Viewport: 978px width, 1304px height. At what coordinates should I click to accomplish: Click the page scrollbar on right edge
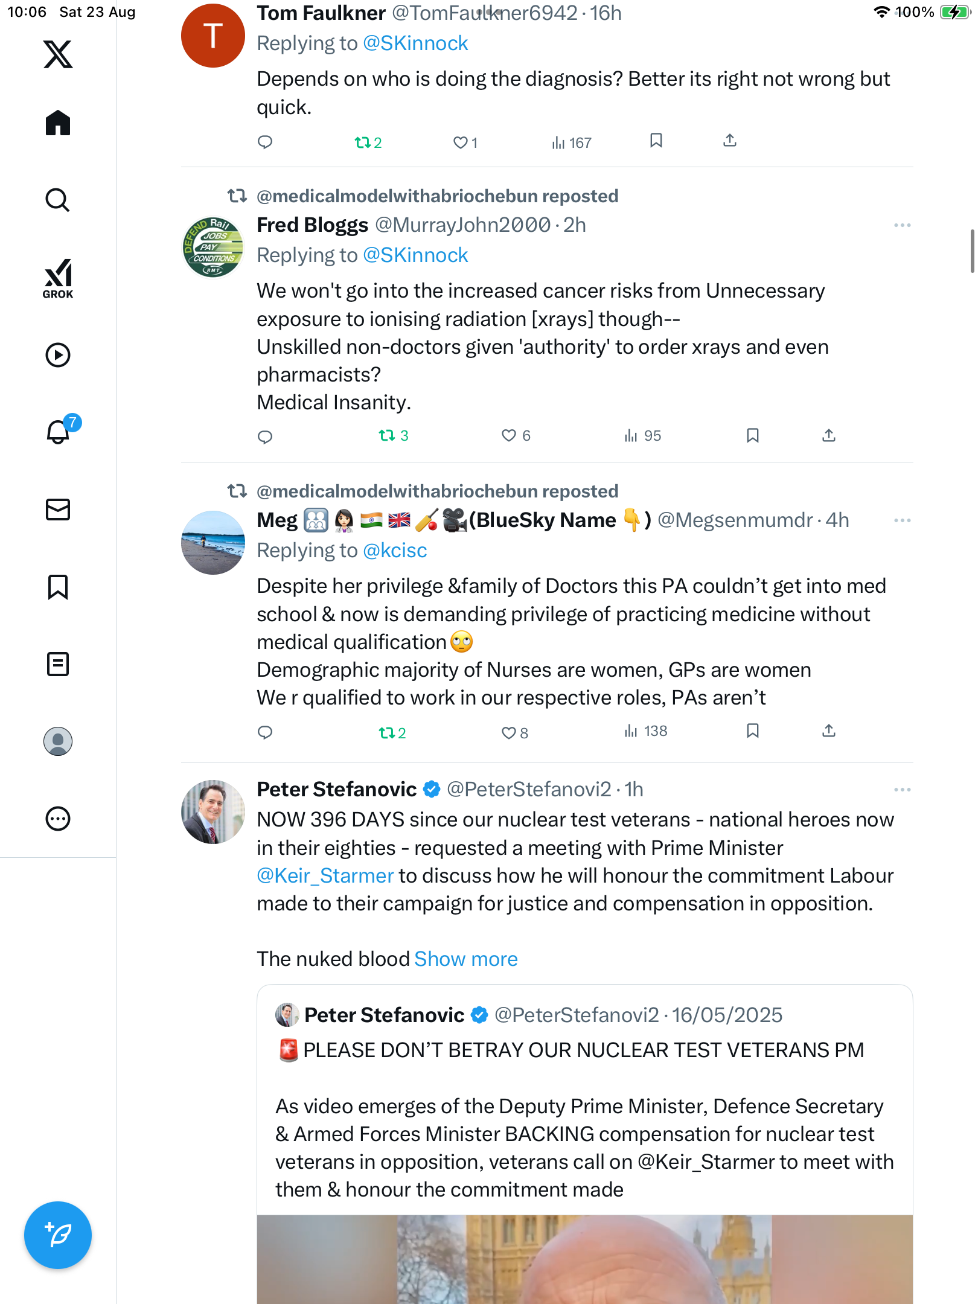[972, 251]
